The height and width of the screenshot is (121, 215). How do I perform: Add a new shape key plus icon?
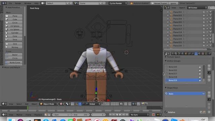[209, 93]
